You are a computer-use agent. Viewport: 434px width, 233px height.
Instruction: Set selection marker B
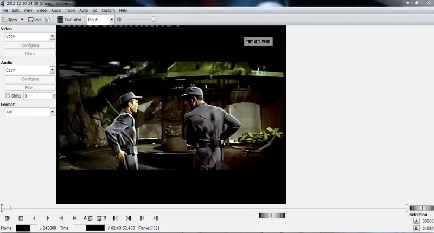tap(101, 218)
